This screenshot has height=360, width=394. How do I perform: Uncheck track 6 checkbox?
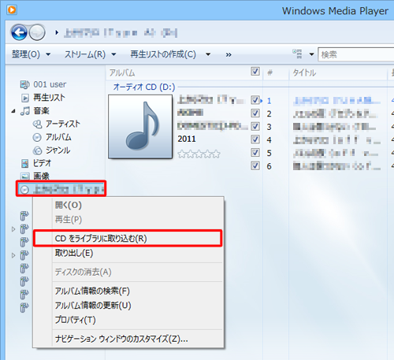[x=255, y=165]
